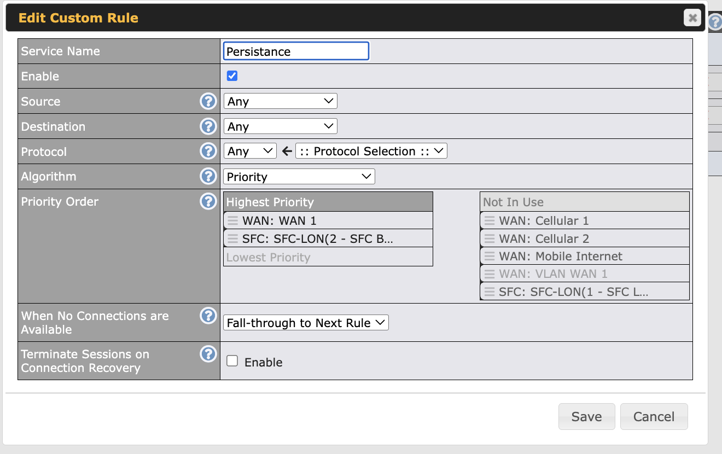
Task: Click the help icon next to Source
Action: [x=208, y=101]
